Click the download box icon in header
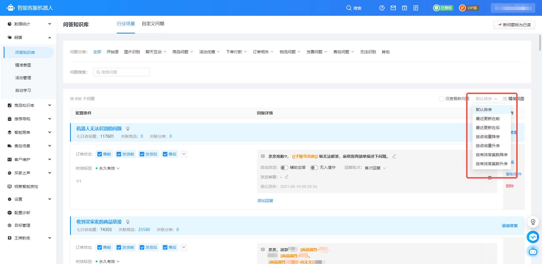Viewport: 542px width, 264px height. pos(405,8)
